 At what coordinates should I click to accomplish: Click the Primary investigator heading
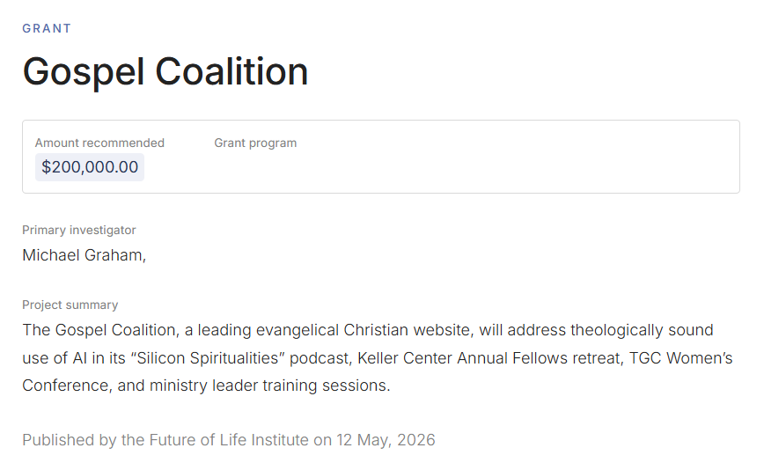(x=79, y=230)
